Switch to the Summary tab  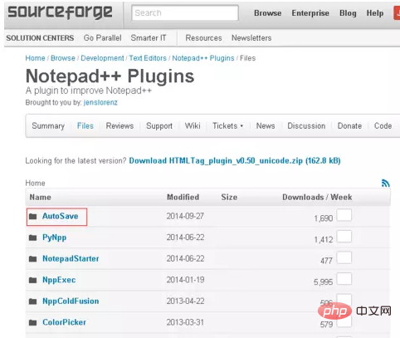(48, 126)
